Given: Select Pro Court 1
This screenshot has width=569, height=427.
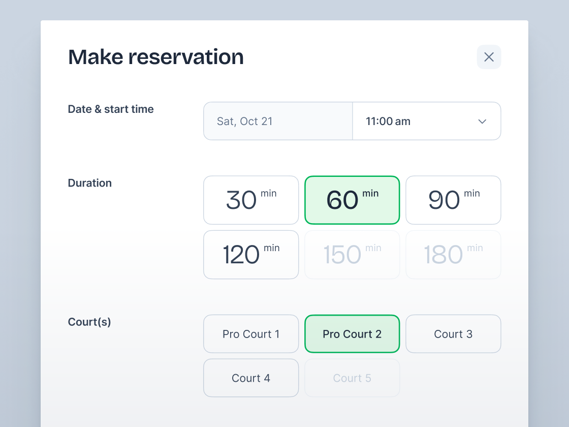Looking at the screenshot, I should click(x=251, y=334).
